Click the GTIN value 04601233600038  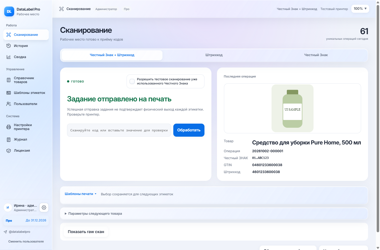267,165
